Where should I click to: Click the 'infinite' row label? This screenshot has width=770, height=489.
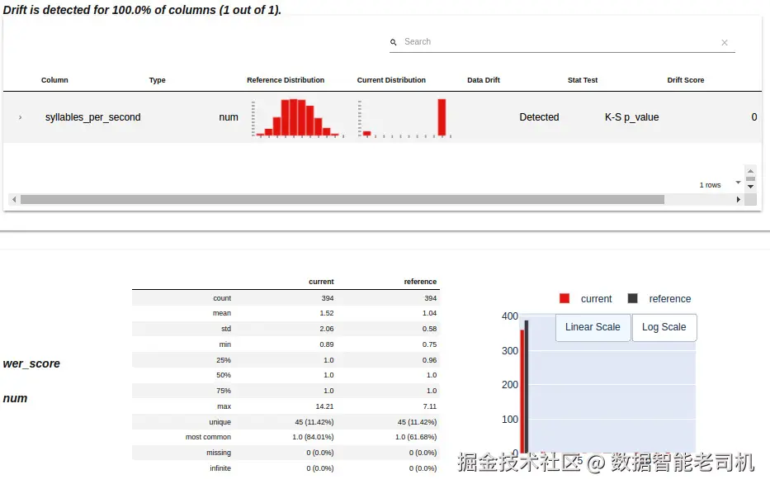tap(220, 468)
